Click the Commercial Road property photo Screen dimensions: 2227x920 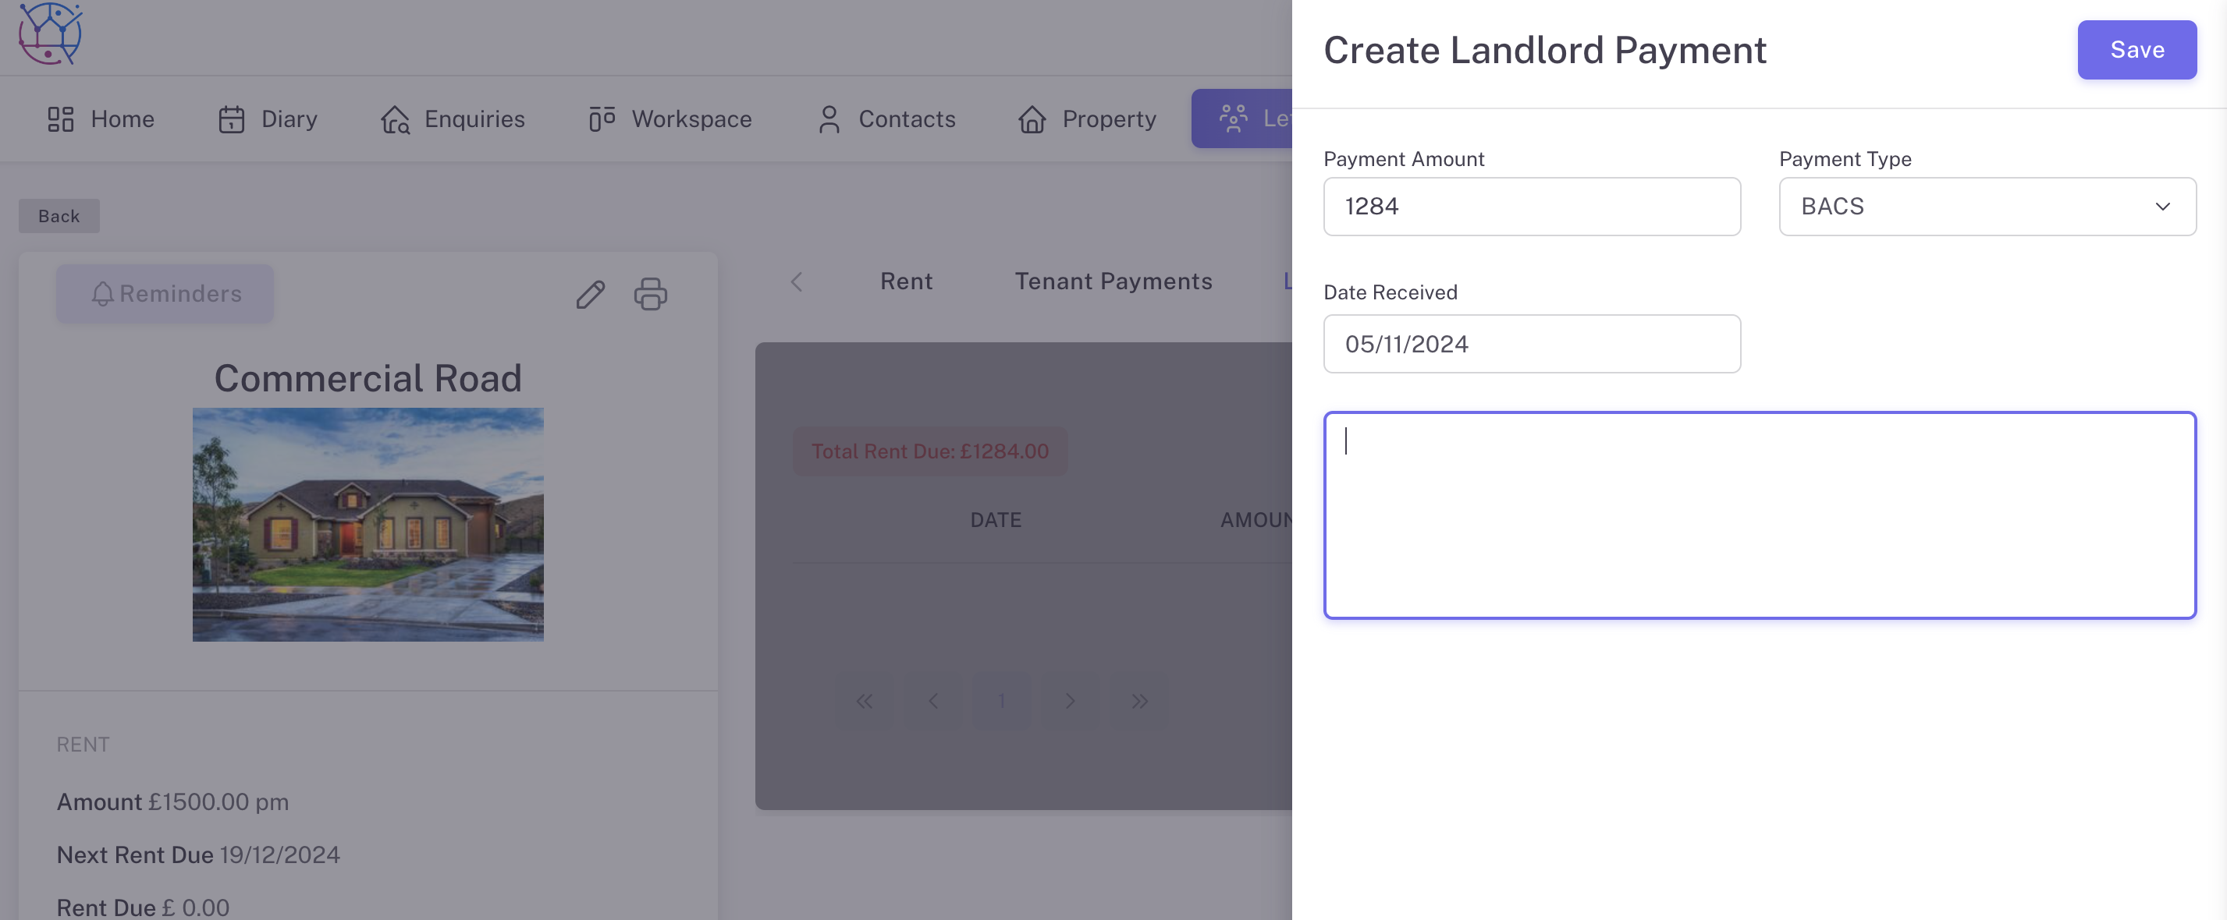pyautogui.click(x=368, y=525)
